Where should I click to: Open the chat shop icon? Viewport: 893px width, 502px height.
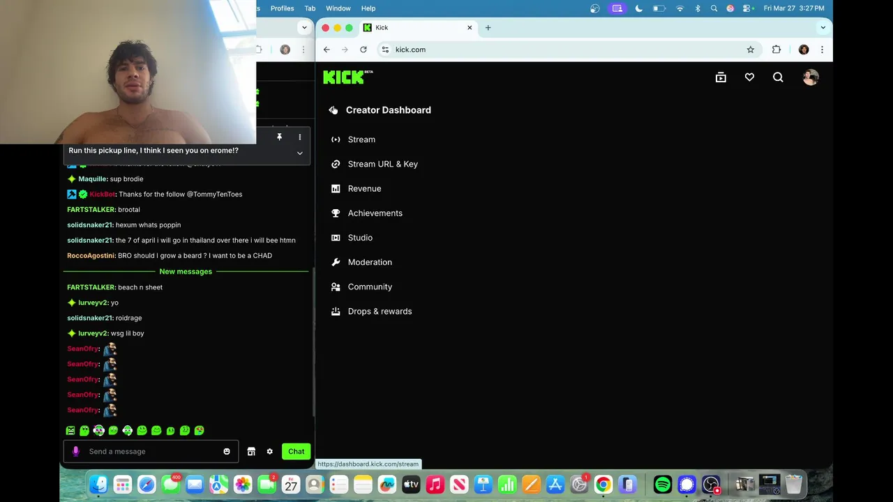coord(251,451)
